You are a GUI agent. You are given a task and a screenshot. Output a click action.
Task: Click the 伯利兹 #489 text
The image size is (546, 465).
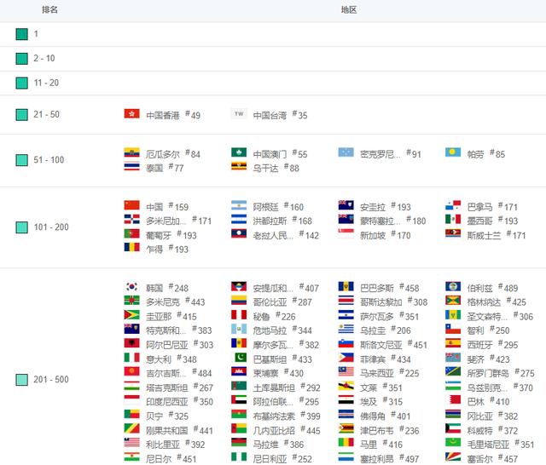(492, 288)
